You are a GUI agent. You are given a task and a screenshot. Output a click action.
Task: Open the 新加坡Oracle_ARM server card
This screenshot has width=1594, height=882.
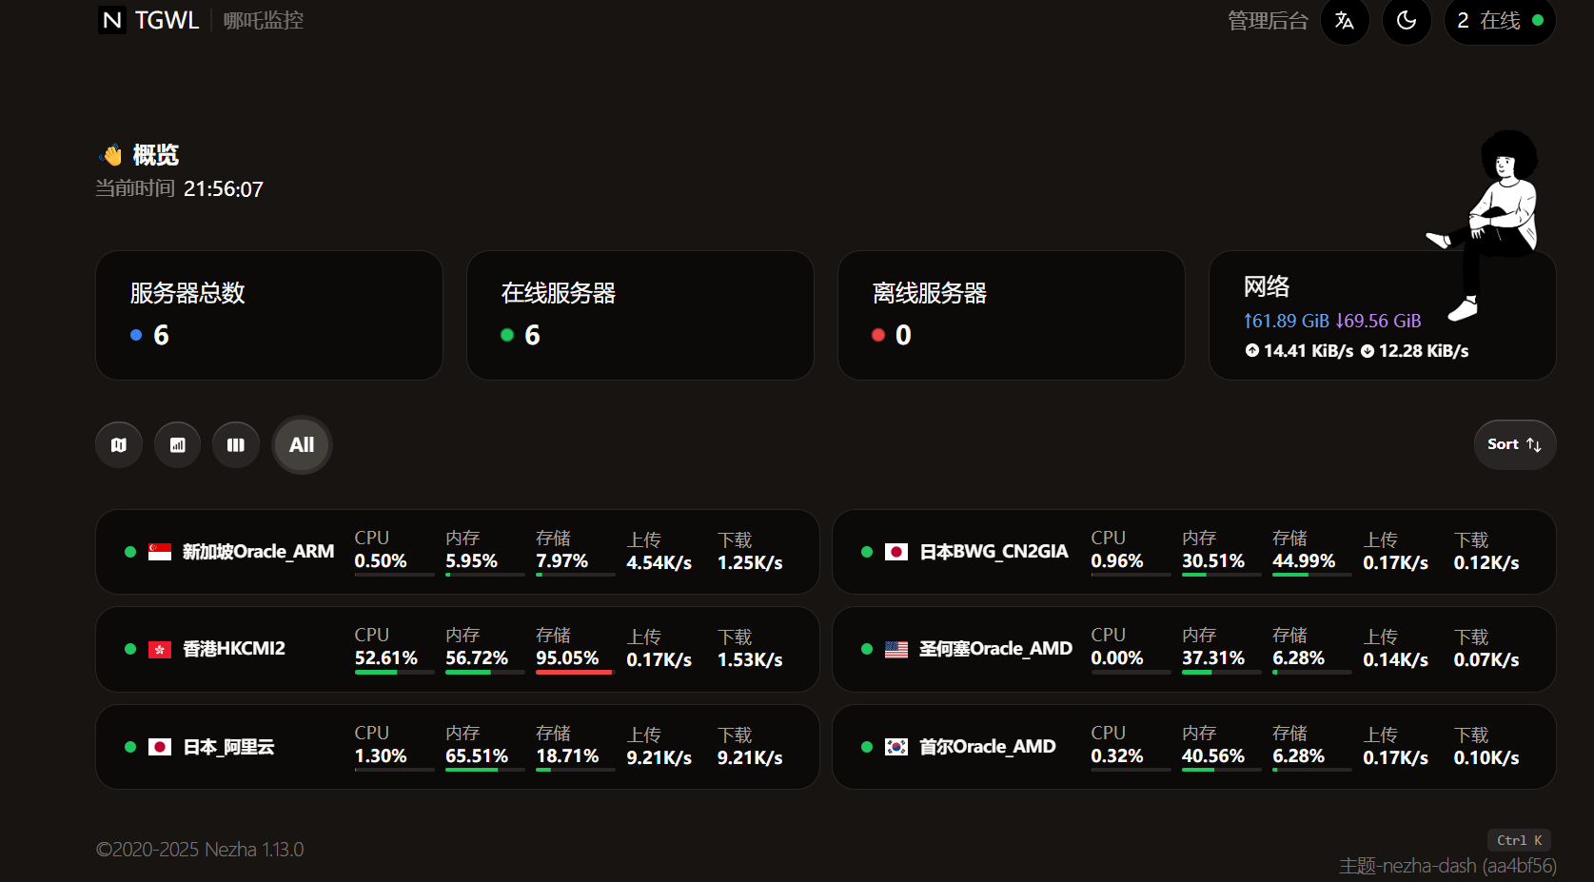[458, 552]
